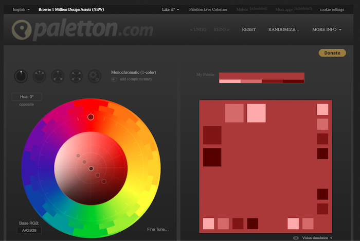Viewport: 360px width, 241px height.
Task: Click the hue marker dot on the color wheel
Action: click(x=91, y=117)
